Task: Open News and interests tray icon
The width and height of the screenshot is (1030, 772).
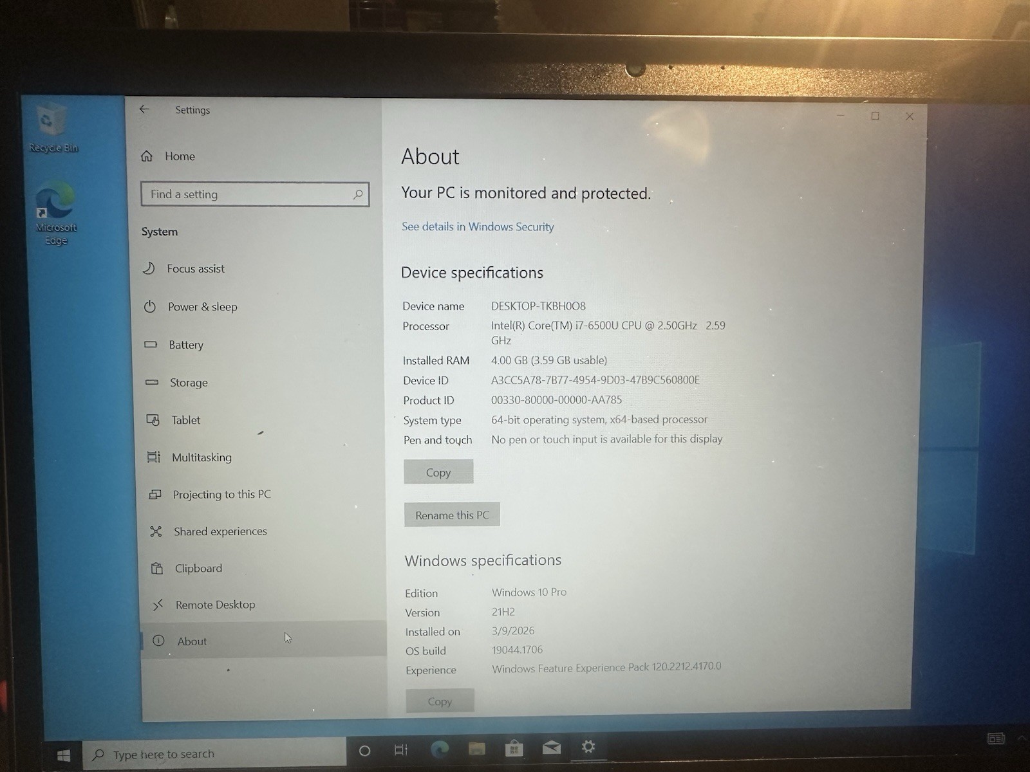Action: [x=996, y=739]
